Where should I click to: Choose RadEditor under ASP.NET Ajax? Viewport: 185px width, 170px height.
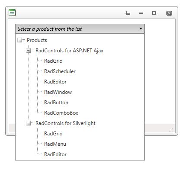55,82
